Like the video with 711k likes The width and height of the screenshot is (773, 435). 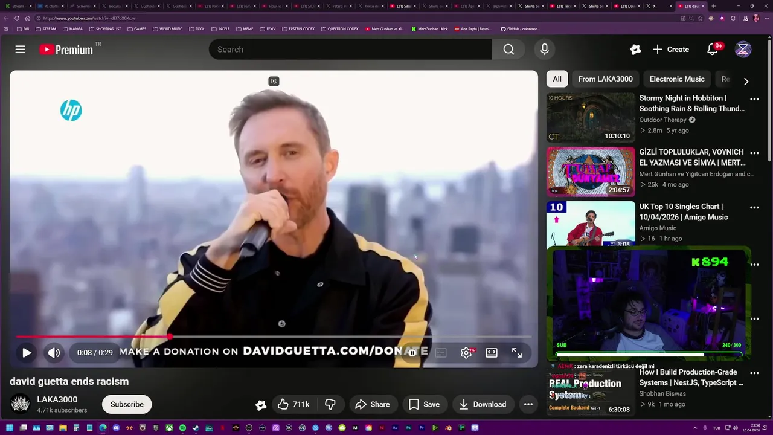click(x=293, y=404)
